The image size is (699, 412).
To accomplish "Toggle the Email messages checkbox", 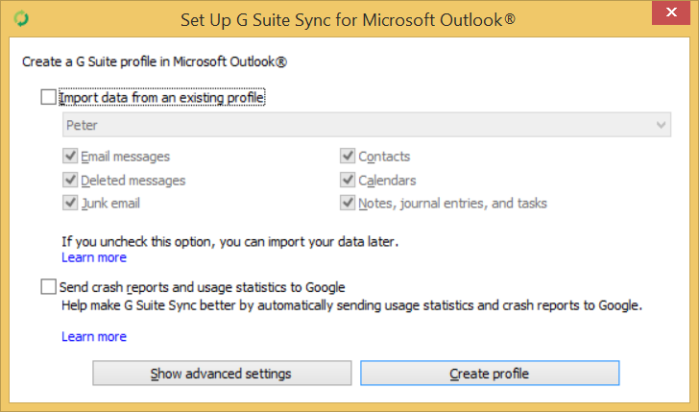I will click(70, 156).
